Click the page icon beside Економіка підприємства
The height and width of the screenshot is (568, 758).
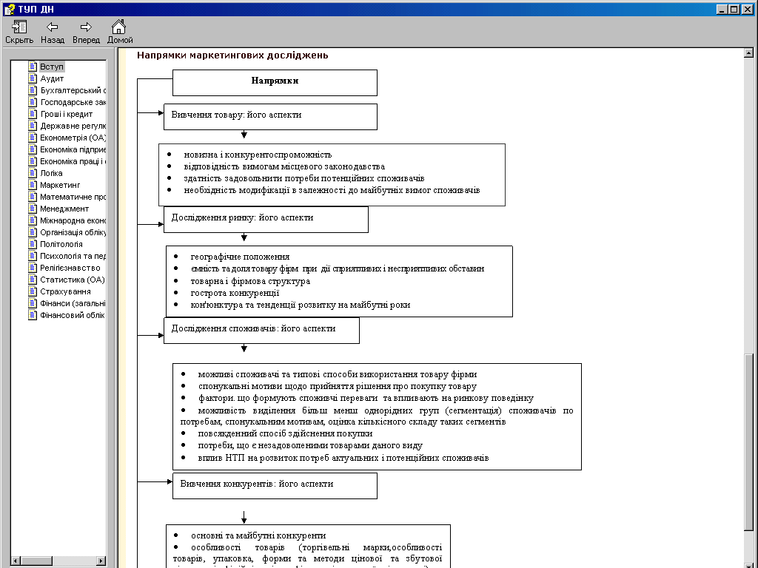pos(33,149)
